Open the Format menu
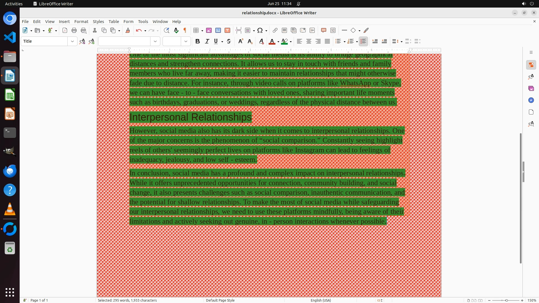 tap(81, 21)
